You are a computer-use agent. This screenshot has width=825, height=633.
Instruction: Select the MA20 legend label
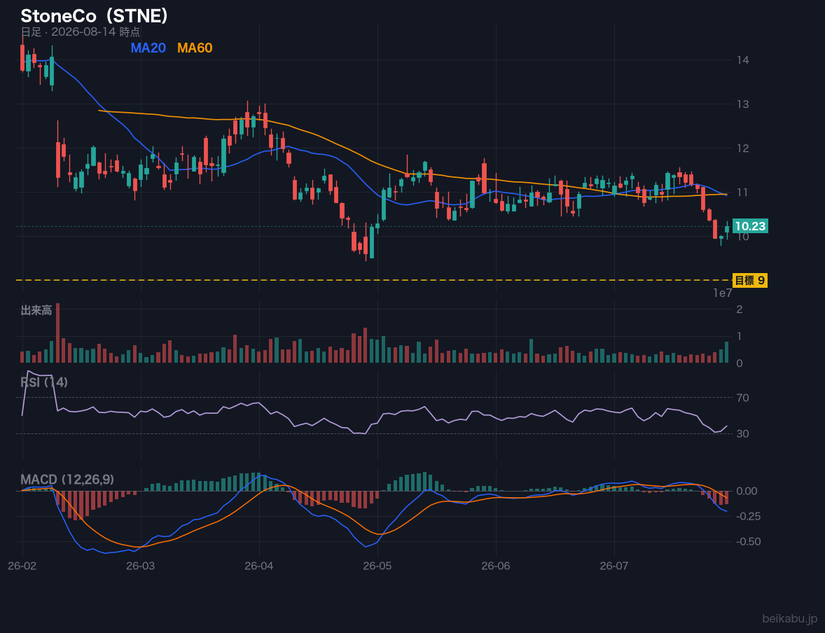[x=148, y=48]
